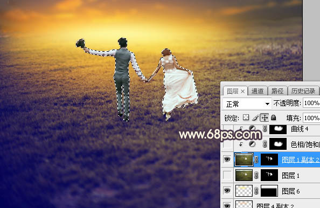The image size is (320, 208).
Task: Select the 图层 1 副本 2 layer name
Action: [301, 160]
